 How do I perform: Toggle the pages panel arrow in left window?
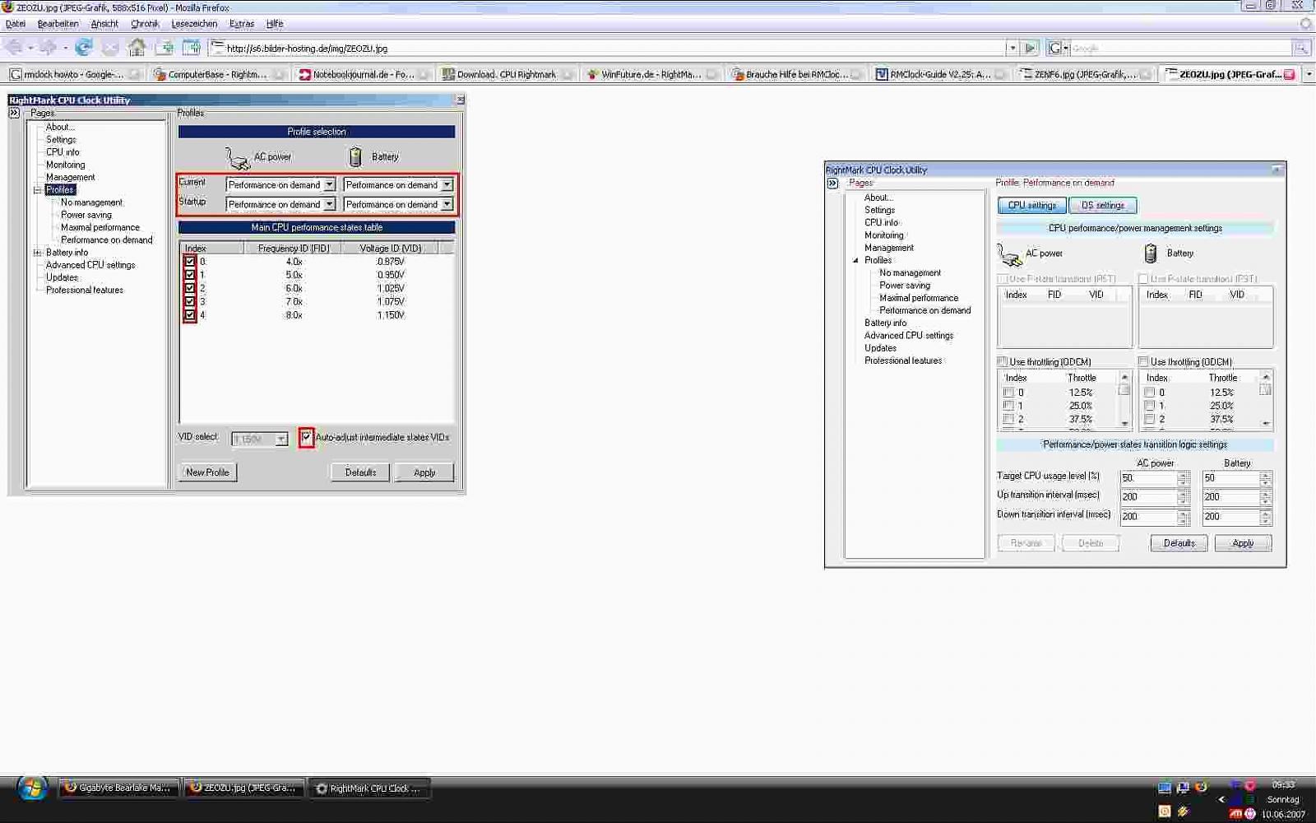click(x=14, y=113)
